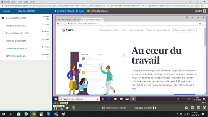Click green completion indicator for Se connecter à Slack
This screenshot has width=208, height=117.
click(x=48, y=19)
